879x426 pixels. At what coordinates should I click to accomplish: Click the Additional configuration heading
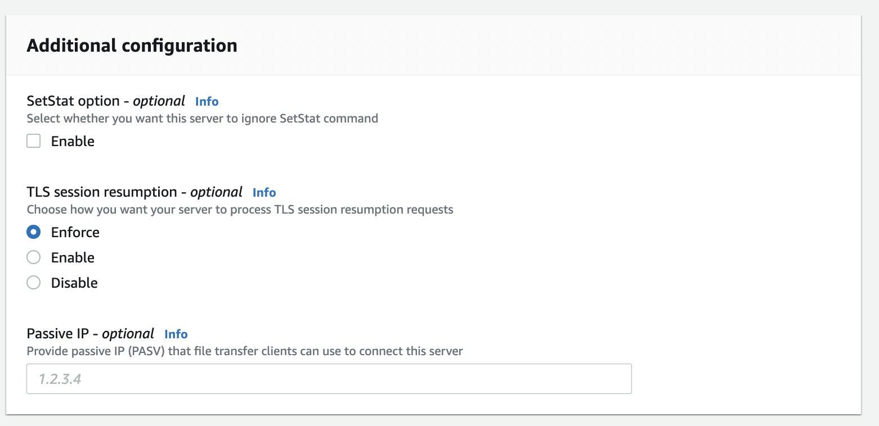pyautogui.click(x=132, y=45)
